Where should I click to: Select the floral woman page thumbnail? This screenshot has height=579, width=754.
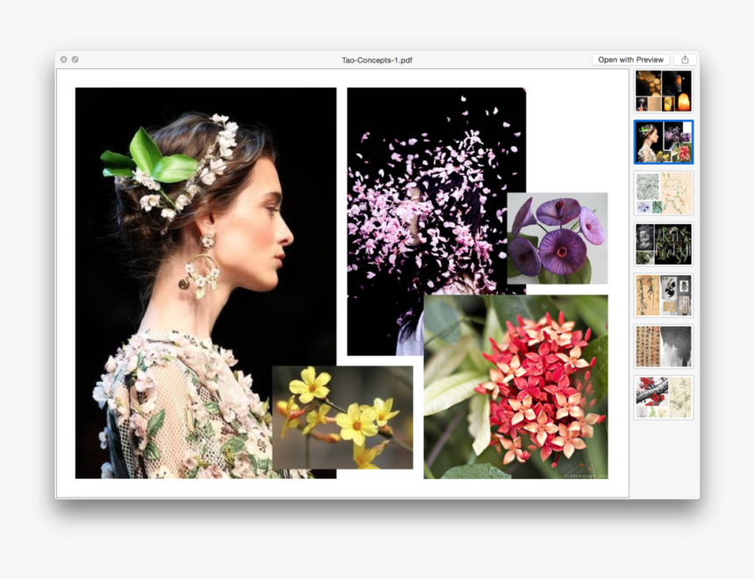(x=664, y=142)
